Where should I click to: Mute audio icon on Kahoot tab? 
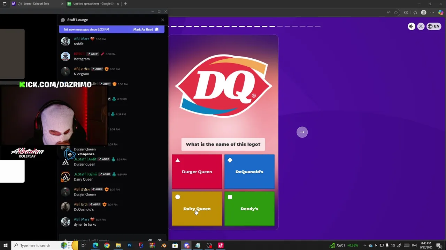pos(20,4)
